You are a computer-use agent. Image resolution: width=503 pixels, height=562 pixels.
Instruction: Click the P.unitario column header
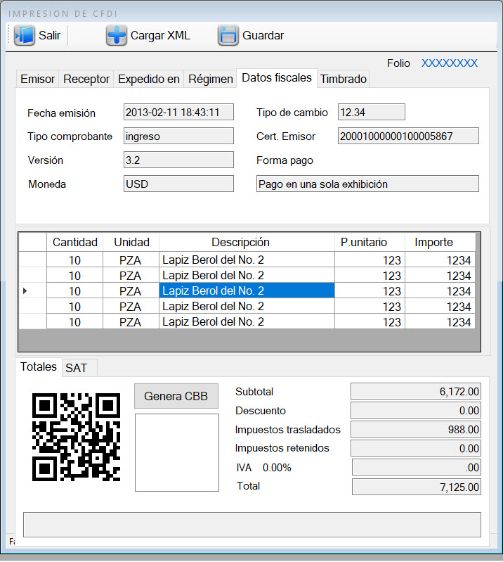pyautogui.click(x=370, y=242)
